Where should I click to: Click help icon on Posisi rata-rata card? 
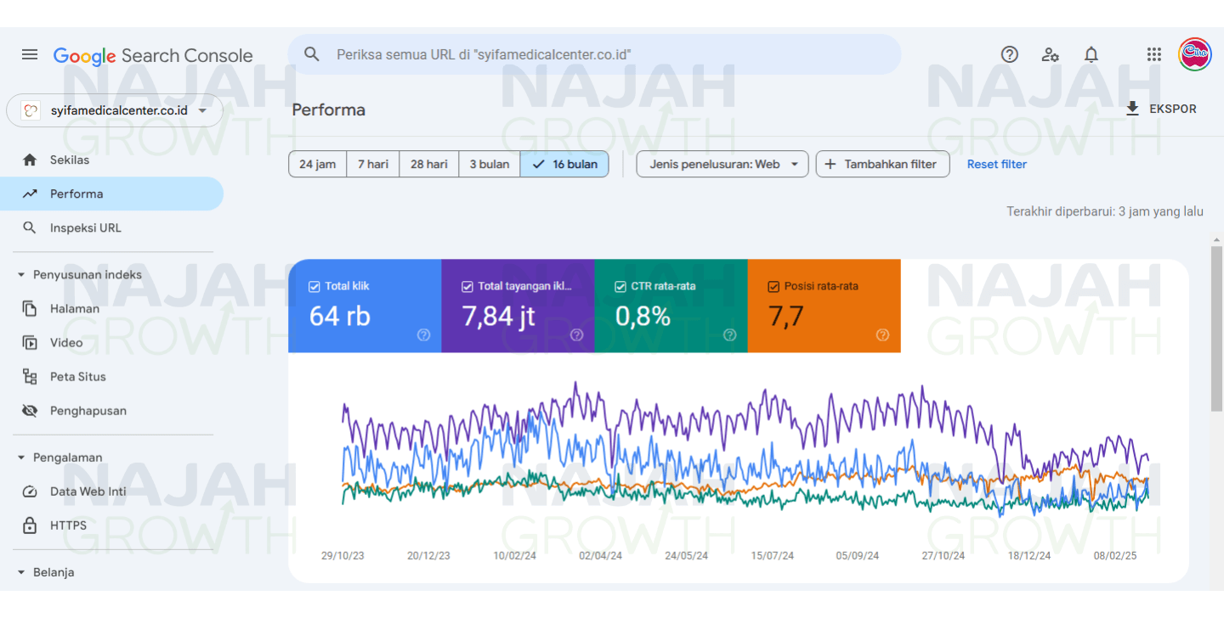point(882,335)
